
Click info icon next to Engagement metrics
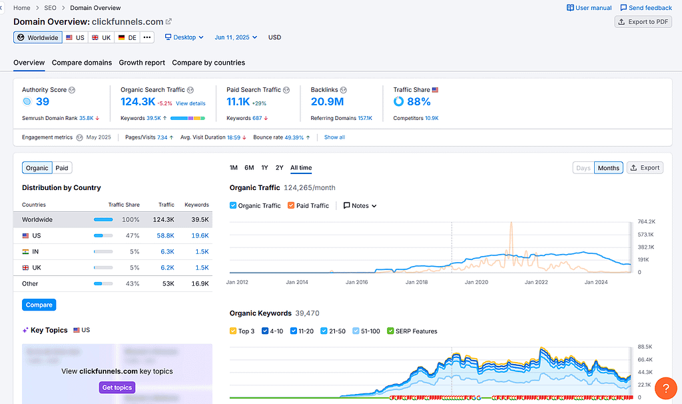tap(80, 137)
